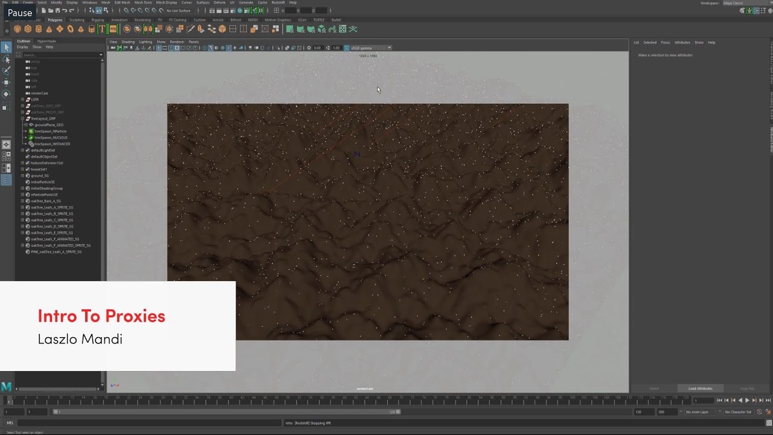This screenshot has height=435, width=773.
Task: Open the No Anim Layer selector
Action: click(x=699, y=412)
